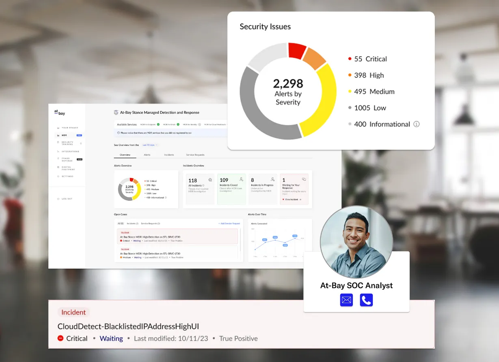This screenshot has height=362, width=499.
Task: Open the 118 All Incidents card
Action: pyautogui.click(x=200, y=189)
